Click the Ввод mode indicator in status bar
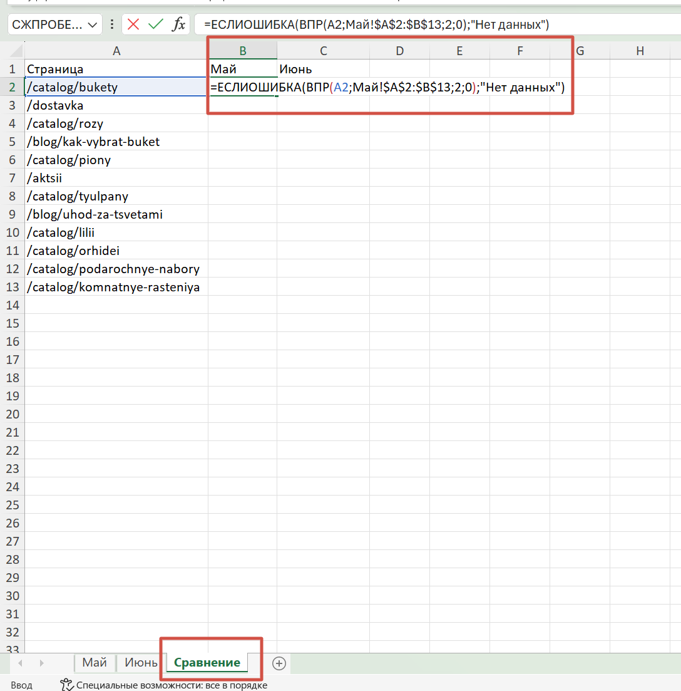The image size is (681, 691). click(x=21, y=685)
